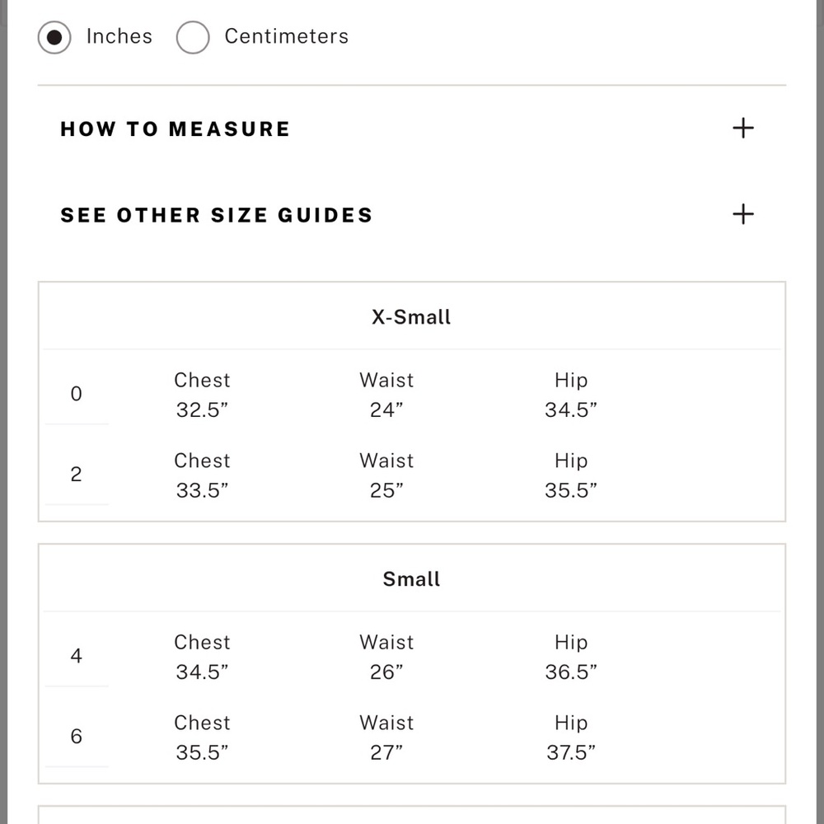
Task: Select the Centimeters radio button
Action: (x=193, y=37)
